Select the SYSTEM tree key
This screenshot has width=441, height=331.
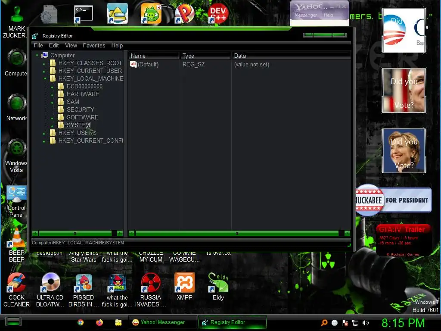[78, 125]
